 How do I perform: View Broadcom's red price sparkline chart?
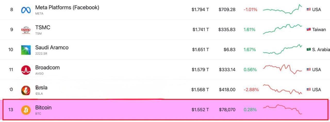(x=282, y=69)
